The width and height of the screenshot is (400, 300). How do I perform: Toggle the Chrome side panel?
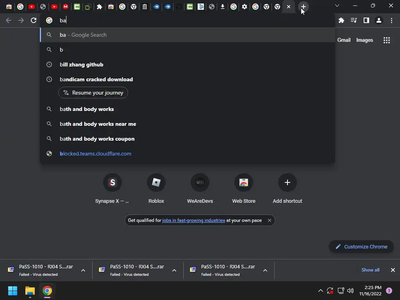[x=366, y=20]
